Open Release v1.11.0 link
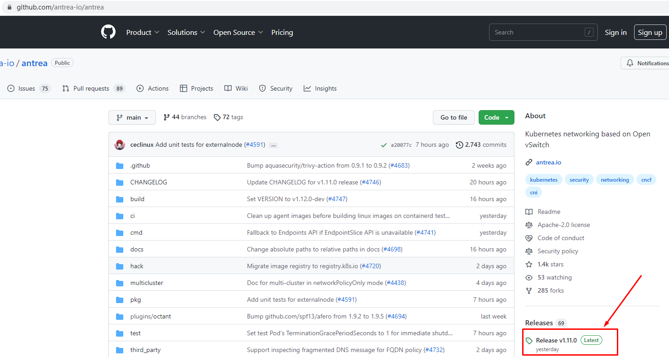Image resolution: width=669 pixels, height=357 pixels. coord(556,340)
